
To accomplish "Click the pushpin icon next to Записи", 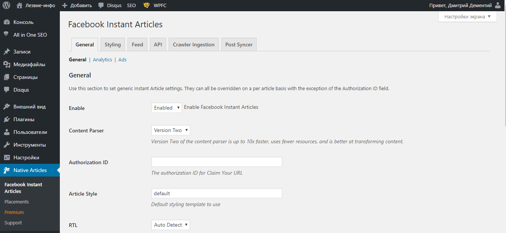I will tap(7, 52).
